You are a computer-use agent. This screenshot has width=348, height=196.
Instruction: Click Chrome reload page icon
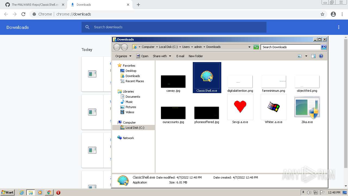click(x=23, y=14)
